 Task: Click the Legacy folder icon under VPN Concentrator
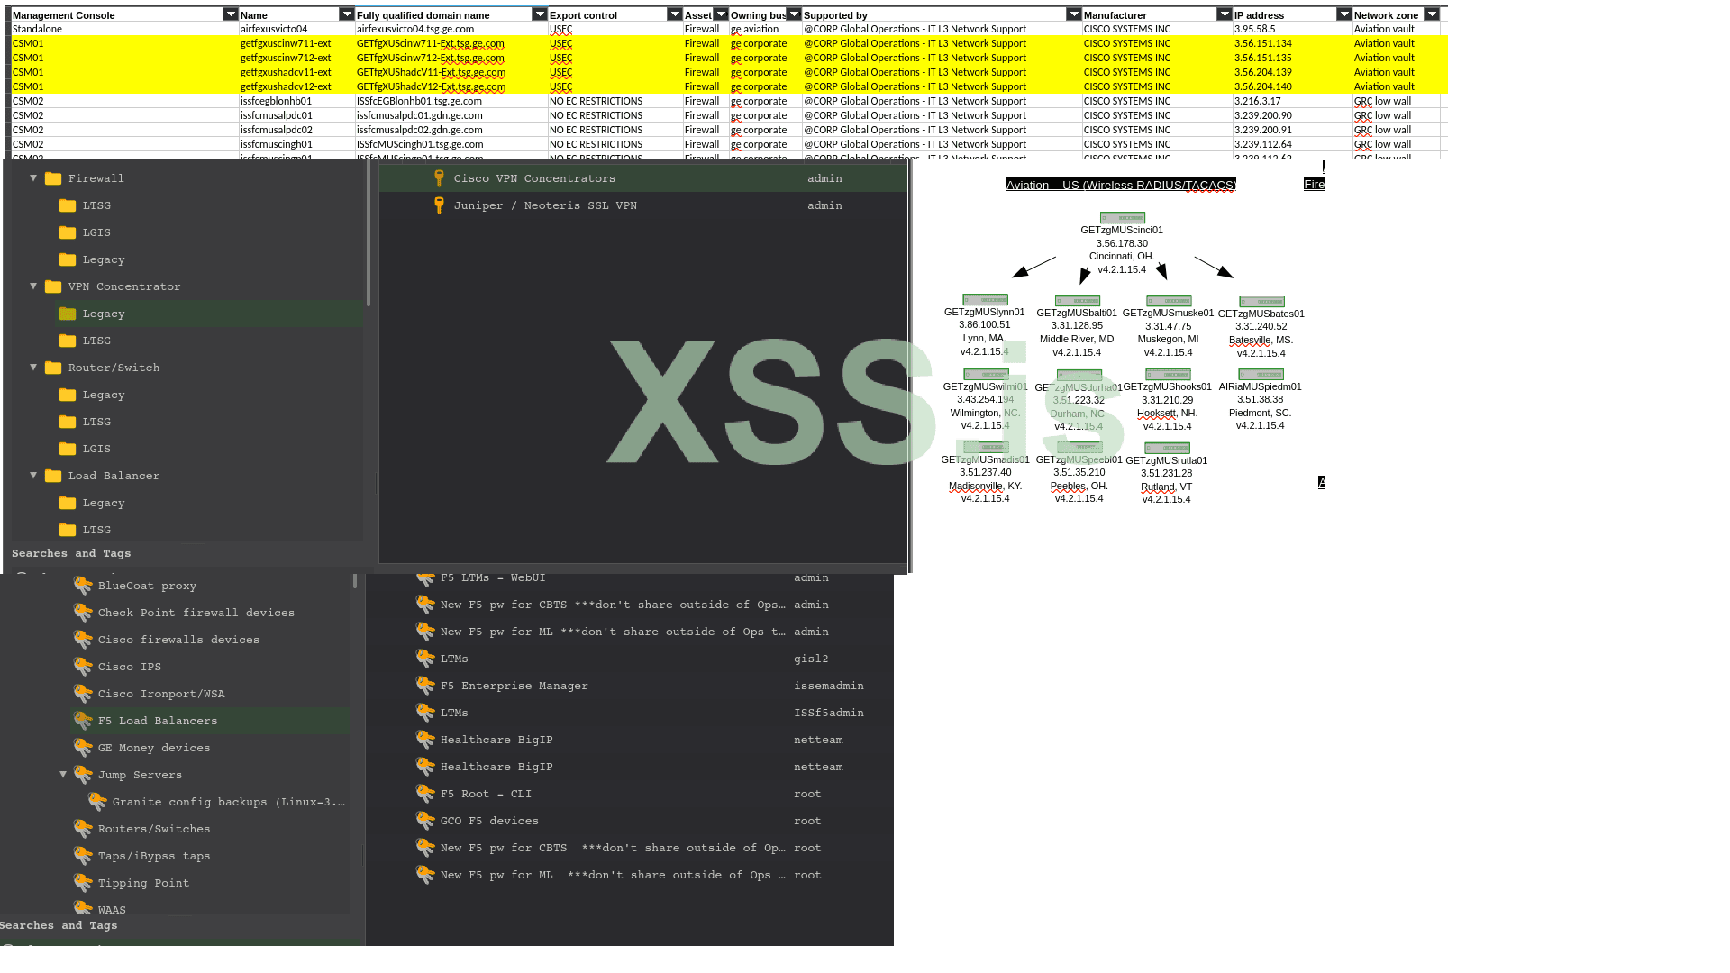pos(68,314)
